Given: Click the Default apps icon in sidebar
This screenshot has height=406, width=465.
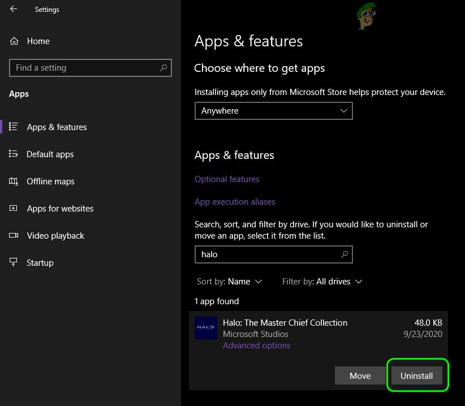Looking at the screenshot, I should 14,154.
